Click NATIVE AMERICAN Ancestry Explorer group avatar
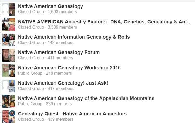 click(9, 24)
